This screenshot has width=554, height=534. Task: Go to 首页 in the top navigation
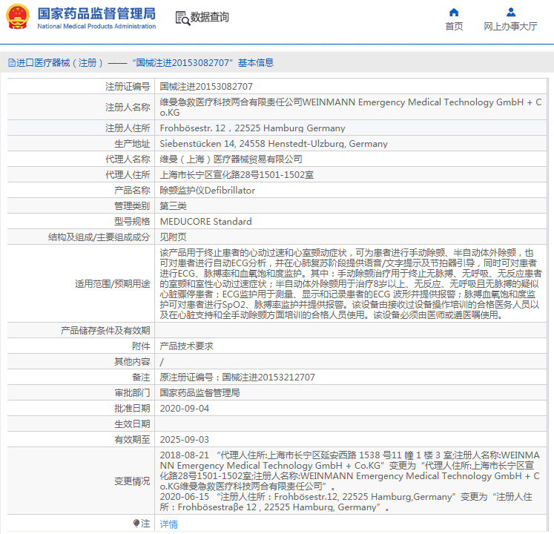(x=454, y=27)
